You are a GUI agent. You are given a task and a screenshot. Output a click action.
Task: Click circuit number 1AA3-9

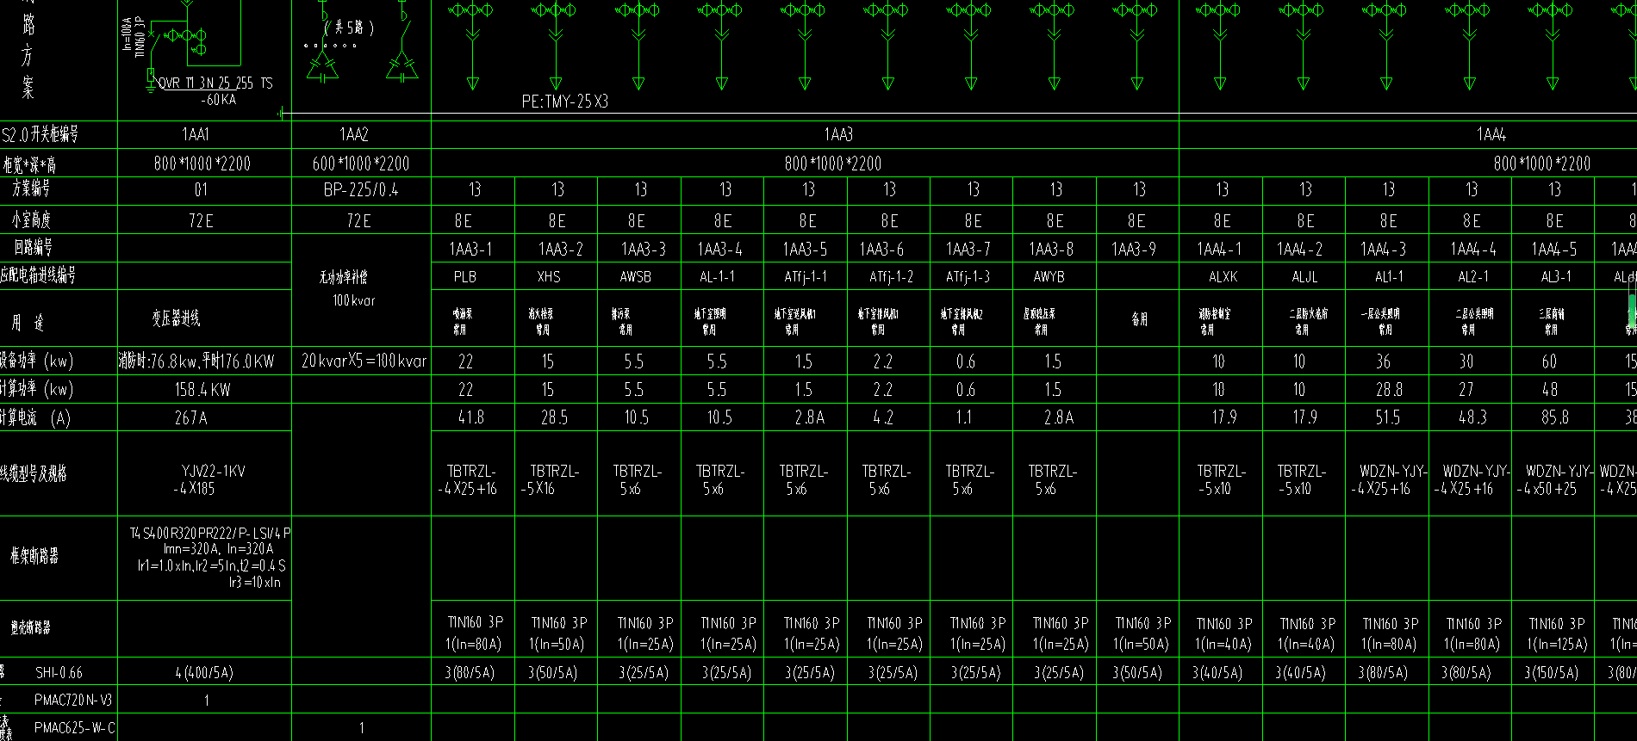pyautogui.click(x=1134, y=250)
